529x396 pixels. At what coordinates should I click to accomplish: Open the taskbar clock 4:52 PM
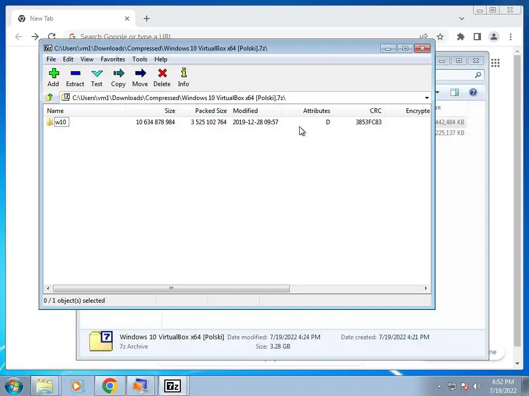(503, 386)
